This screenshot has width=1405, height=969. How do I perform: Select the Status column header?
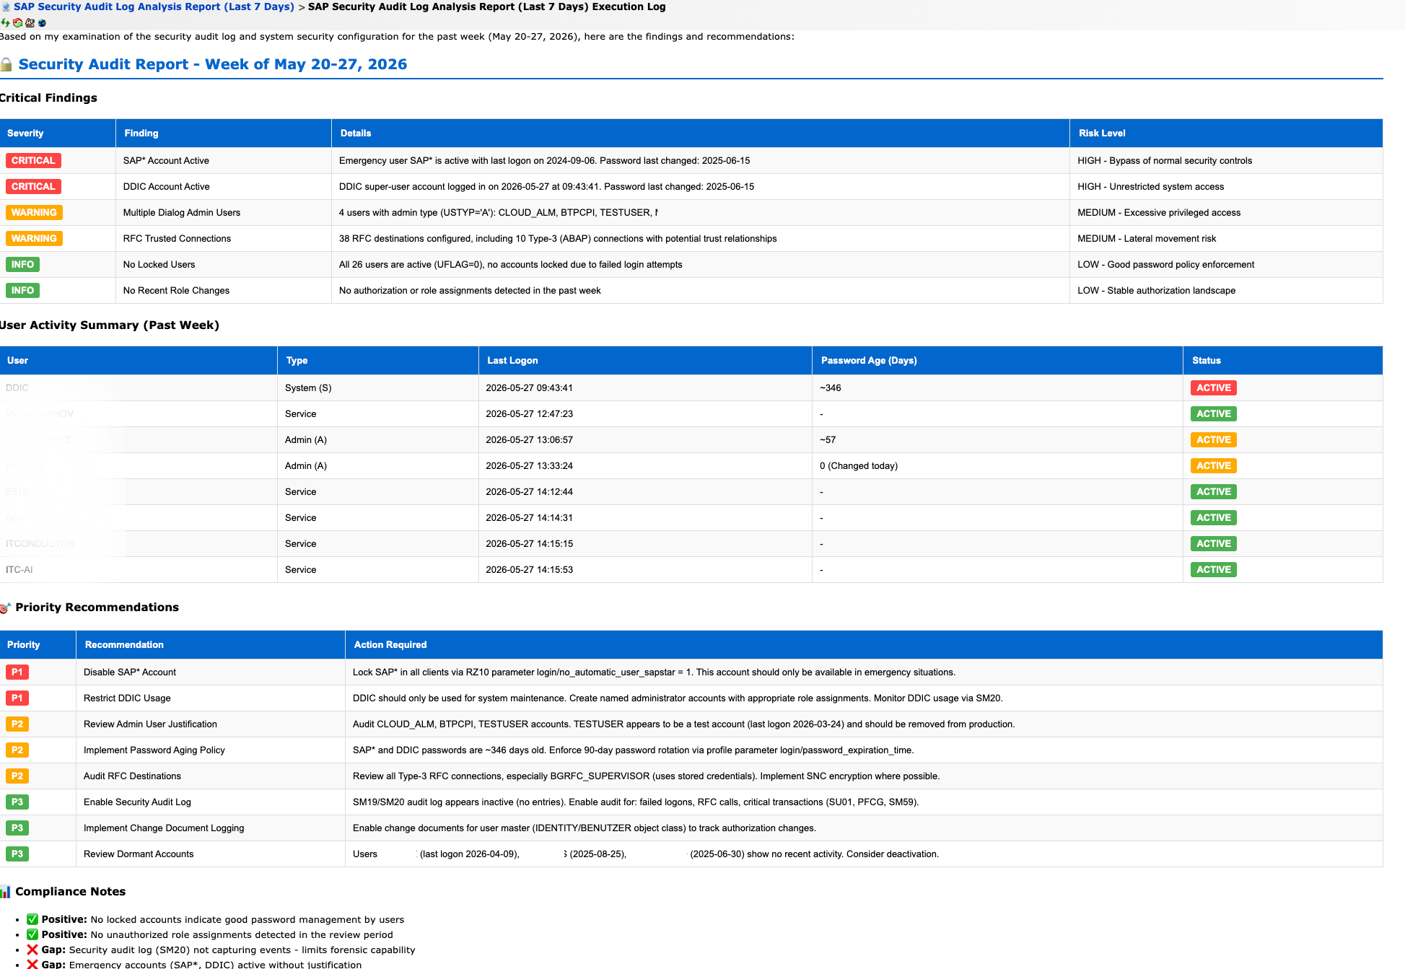pos(1283,361)
